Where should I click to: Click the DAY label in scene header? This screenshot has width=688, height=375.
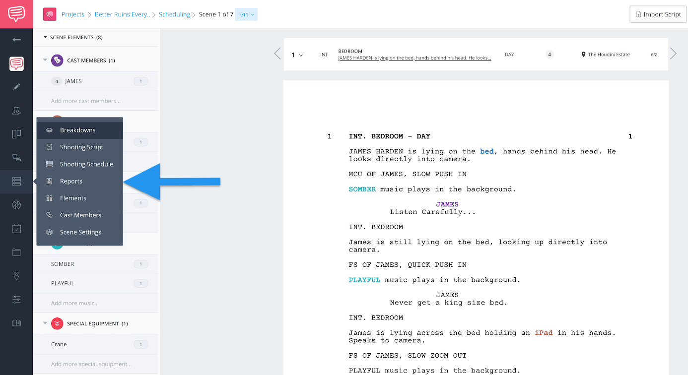509,55
